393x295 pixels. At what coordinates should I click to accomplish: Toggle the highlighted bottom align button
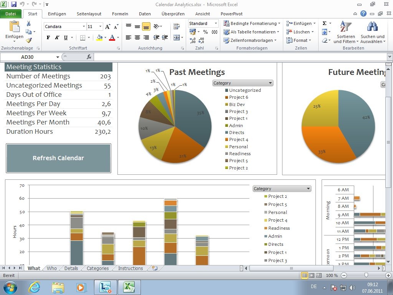[x=146, y=27]
